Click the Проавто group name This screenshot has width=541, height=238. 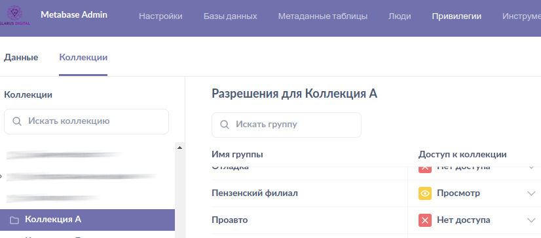[x=229, y=220]
